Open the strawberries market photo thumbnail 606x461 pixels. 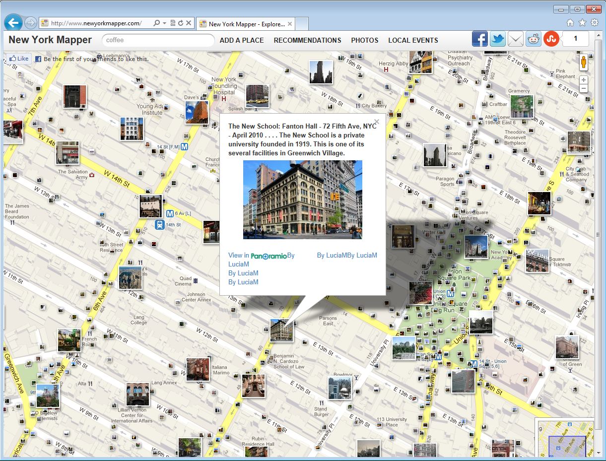(x=420, y=293)
